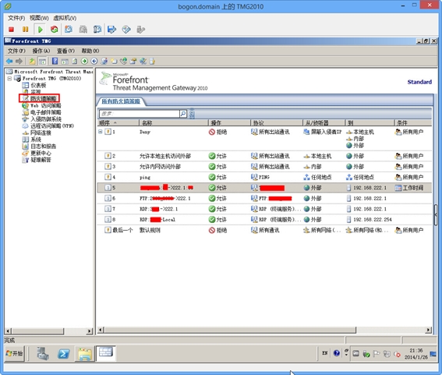Open outer 视图(W) menu
The image size is (442, 375).
(39, 18)
